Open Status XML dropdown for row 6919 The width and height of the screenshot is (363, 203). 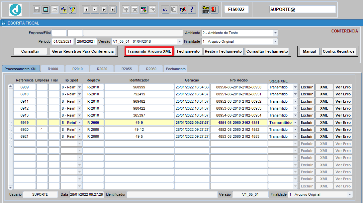[x=295, y=123]
